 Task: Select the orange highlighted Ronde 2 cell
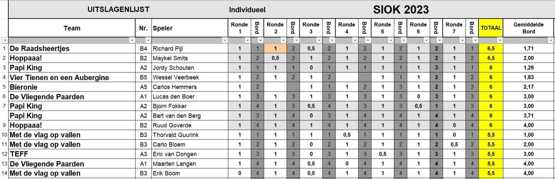click(275, 49)
